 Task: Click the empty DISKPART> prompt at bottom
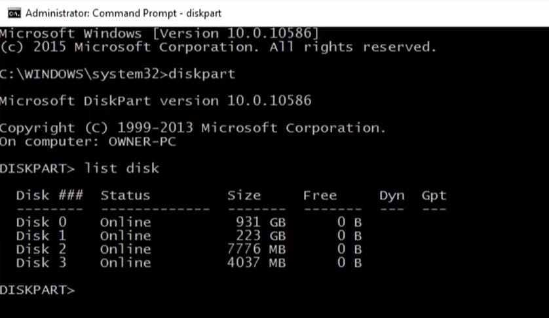point(38,289)
